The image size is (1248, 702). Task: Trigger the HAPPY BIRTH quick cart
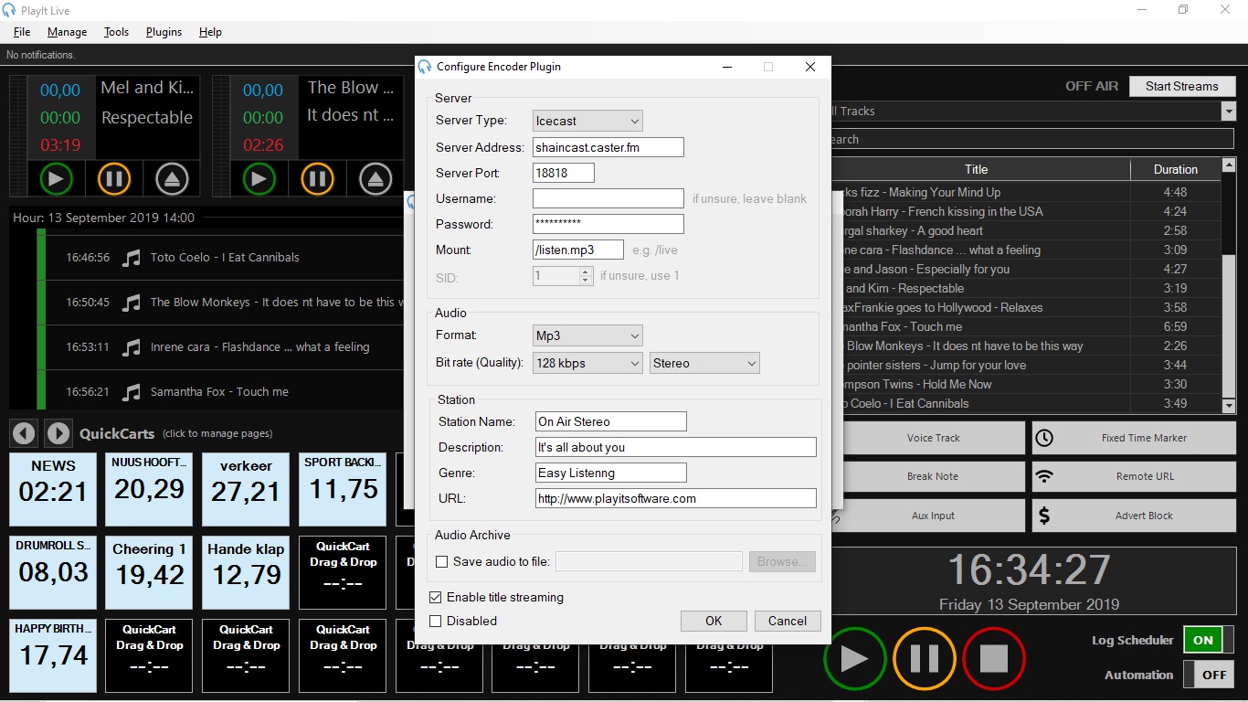(x=53, y=655)
